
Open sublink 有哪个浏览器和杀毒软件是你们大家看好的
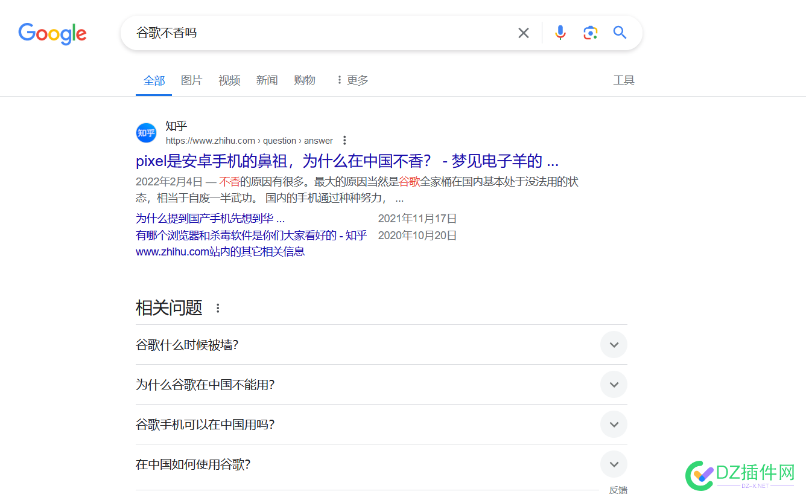coord(251,236)
